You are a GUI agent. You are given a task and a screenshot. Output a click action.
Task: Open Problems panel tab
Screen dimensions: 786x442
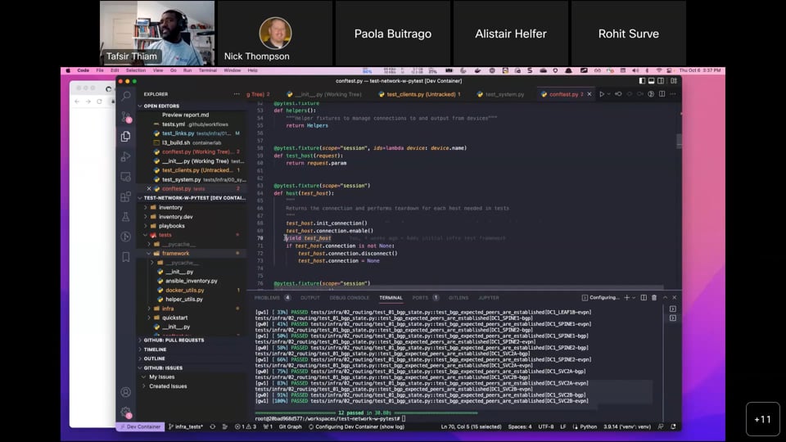point(272,298)
